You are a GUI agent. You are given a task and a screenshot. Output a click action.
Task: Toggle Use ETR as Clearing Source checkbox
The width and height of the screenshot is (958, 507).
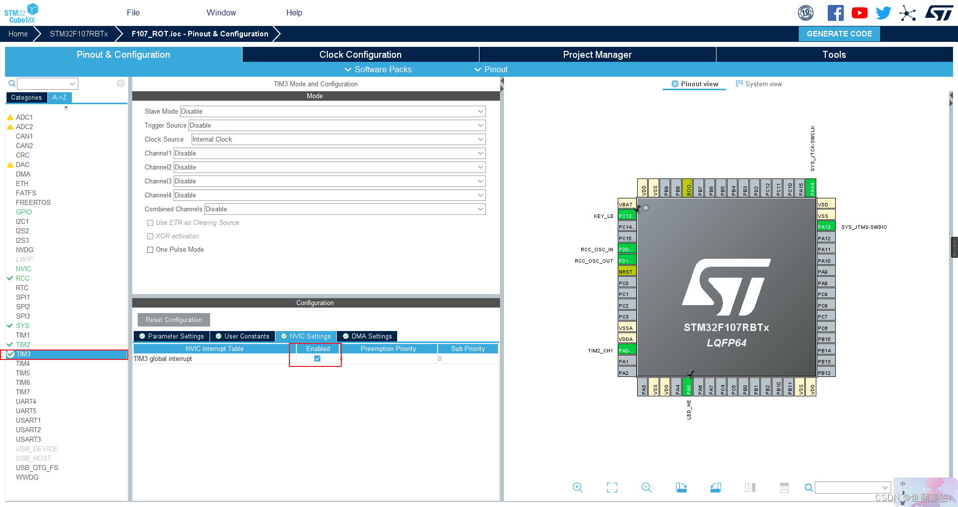150,223
